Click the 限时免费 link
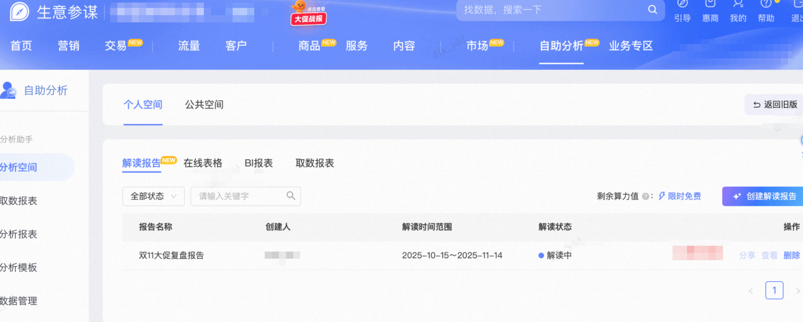 tap(684, 197)
